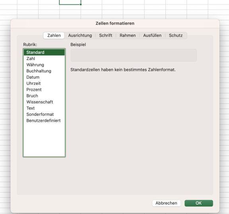Pick Bruch in the category list
The height and width of the screenshot is (214, 229).
pos(44,96)
